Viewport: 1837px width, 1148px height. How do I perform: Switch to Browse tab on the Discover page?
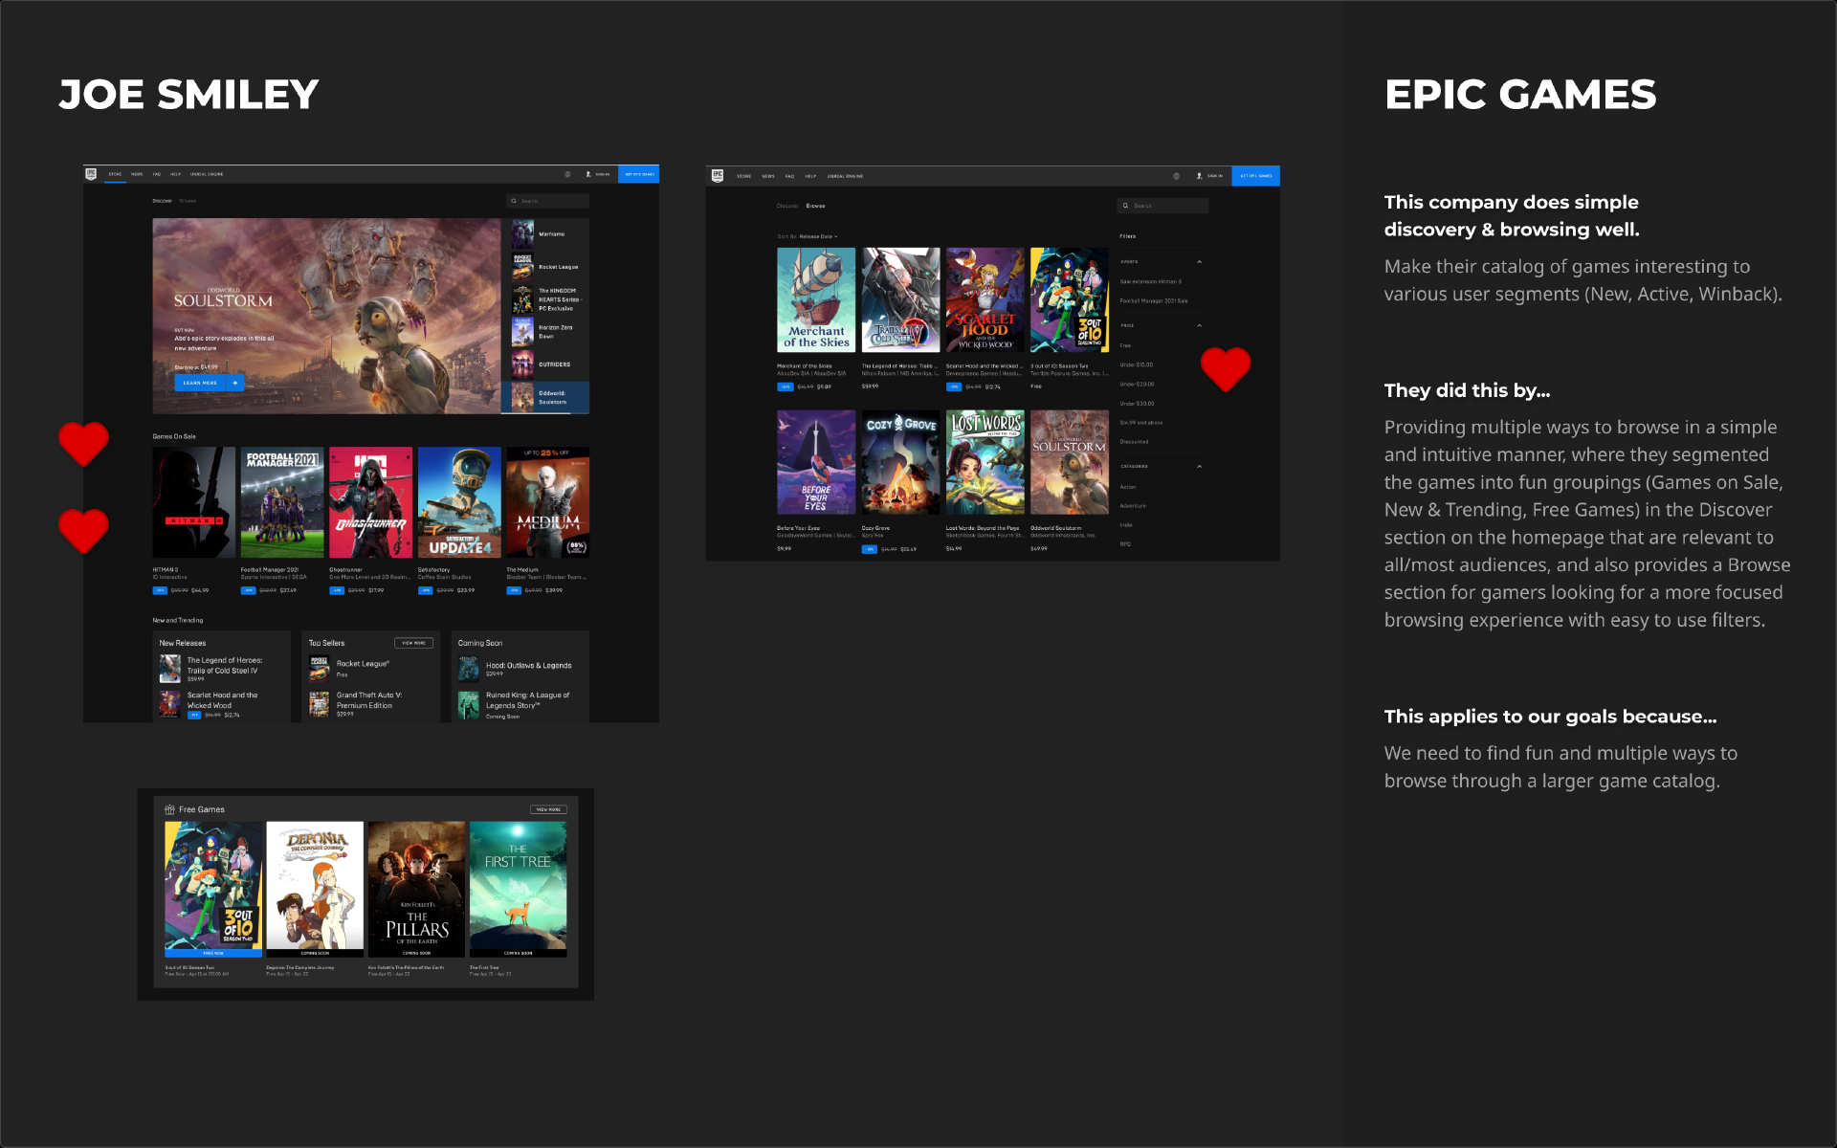click(x=188, y=201)
